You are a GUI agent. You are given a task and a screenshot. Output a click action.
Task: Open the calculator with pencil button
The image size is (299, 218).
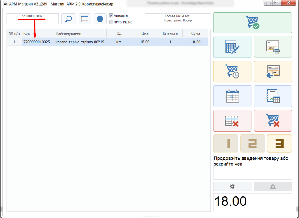pos(232,47)
